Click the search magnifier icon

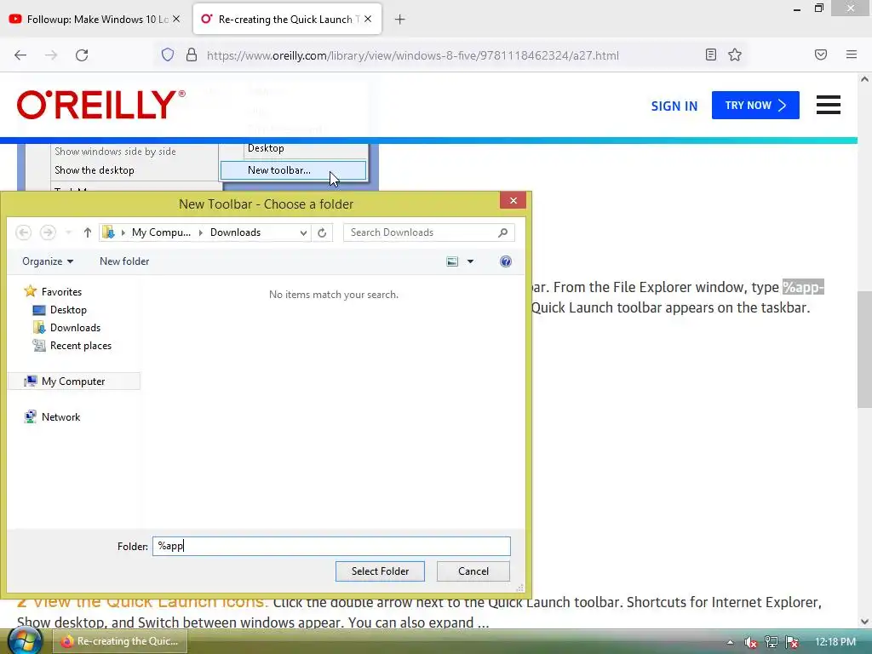[502, 232]
